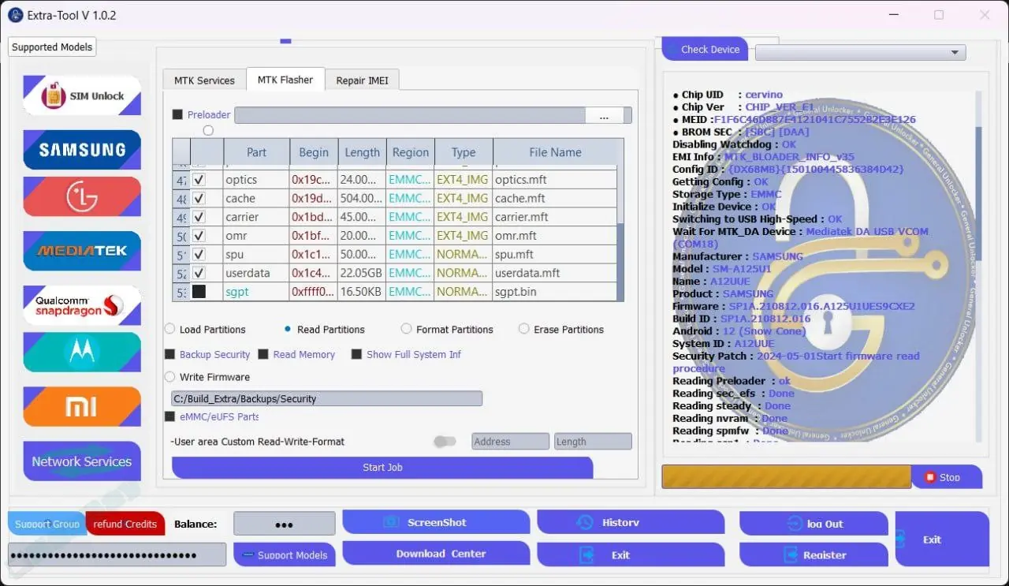Open Network Services panel

coord(82,461)
